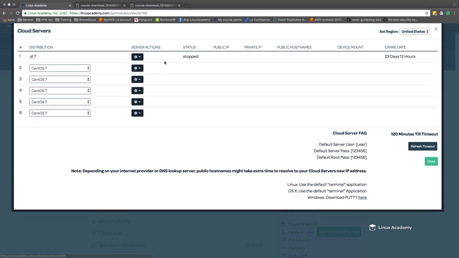Open distribution dropdown for server 4
459x258 pixels.
tap(60, 91)
